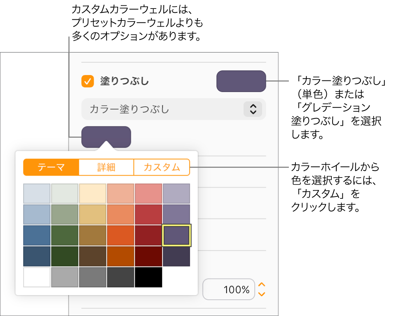Choose the black color swatch
This screenshot has height=316, width=393.
point(148,277)
